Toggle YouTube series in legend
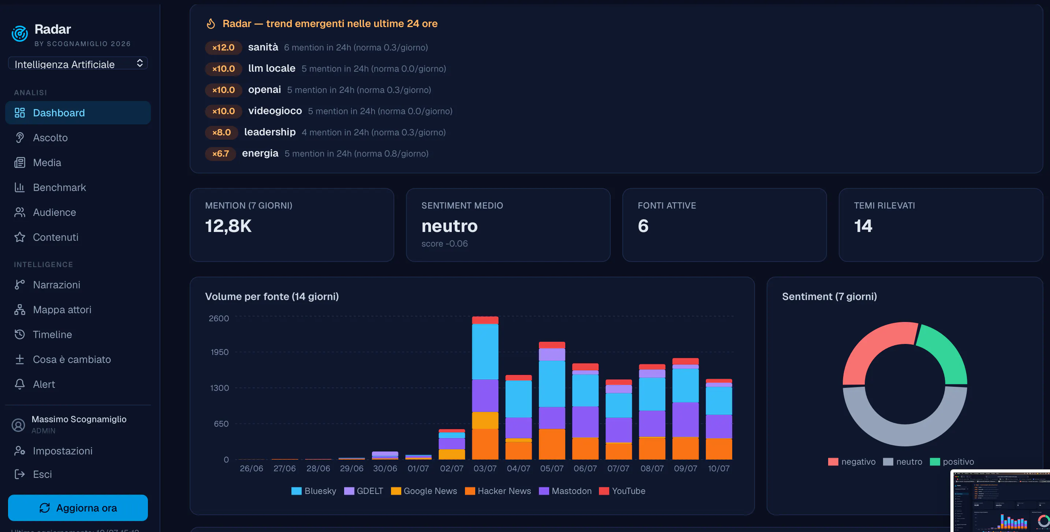The width and height of the screenshot is (1050, 532). pos(622,491)
